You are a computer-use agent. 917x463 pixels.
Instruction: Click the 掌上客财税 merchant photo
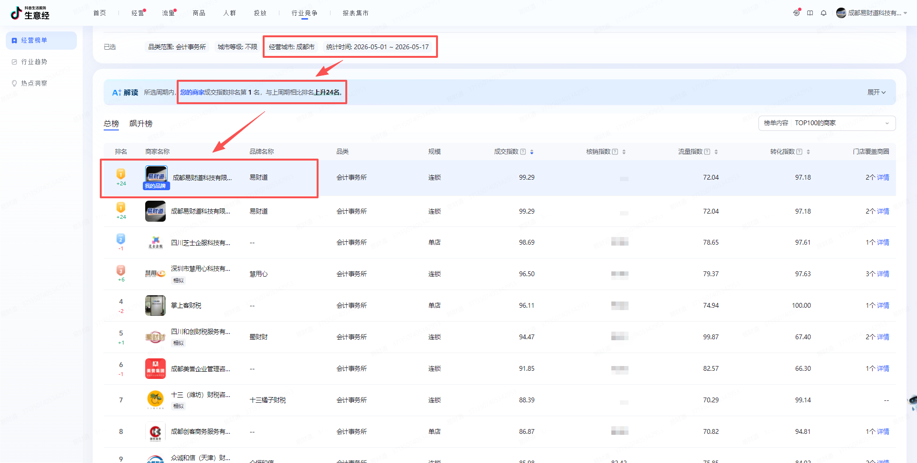click(x=155, y=306)
